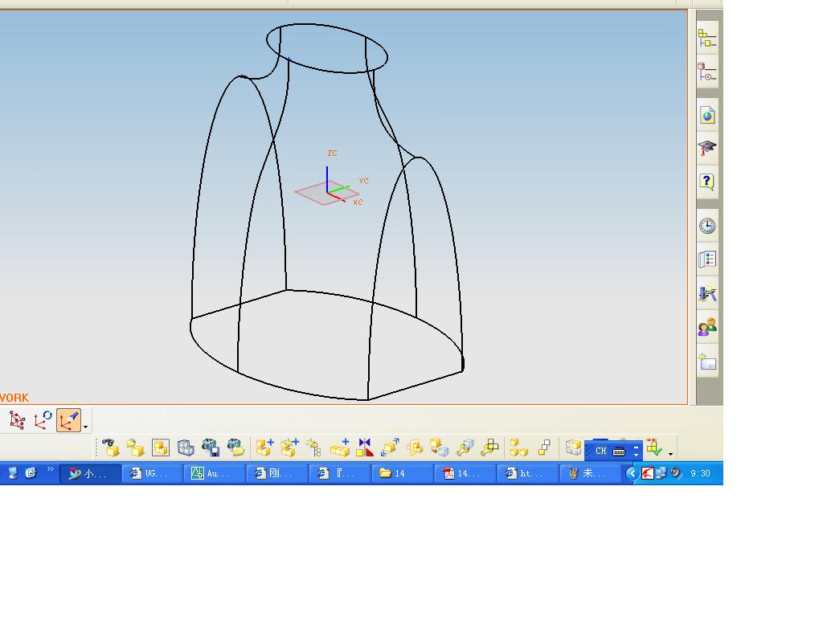The image size is (823, 617).
Task: Click the Create New Parent icon
Action: coord(314,447)
